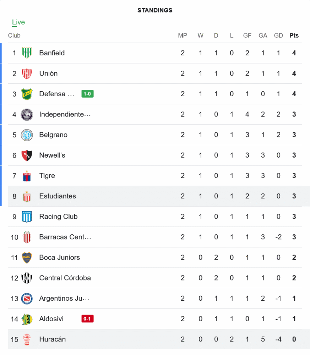310x355 pixels.
Task: Click the Racing Club crest icon
Action: (x=27, y=217)
